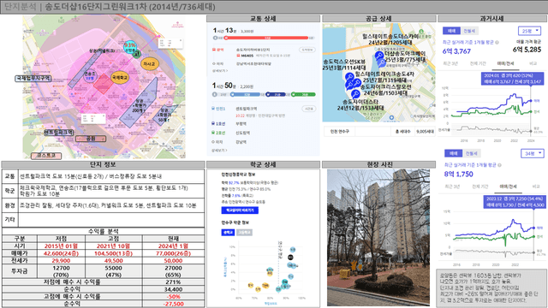Image resolution: width=548 pixels, height=308 pixels.
Task: Click the black highlighted school bubble in chart
Action: click(x=290, y=258)
